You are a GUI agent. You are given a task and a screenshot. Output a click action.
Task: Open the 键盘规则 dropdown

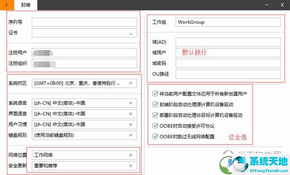coord(84,135)
